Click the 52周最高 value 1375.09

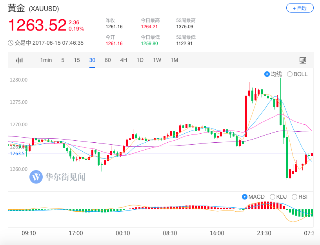point(185,27)
